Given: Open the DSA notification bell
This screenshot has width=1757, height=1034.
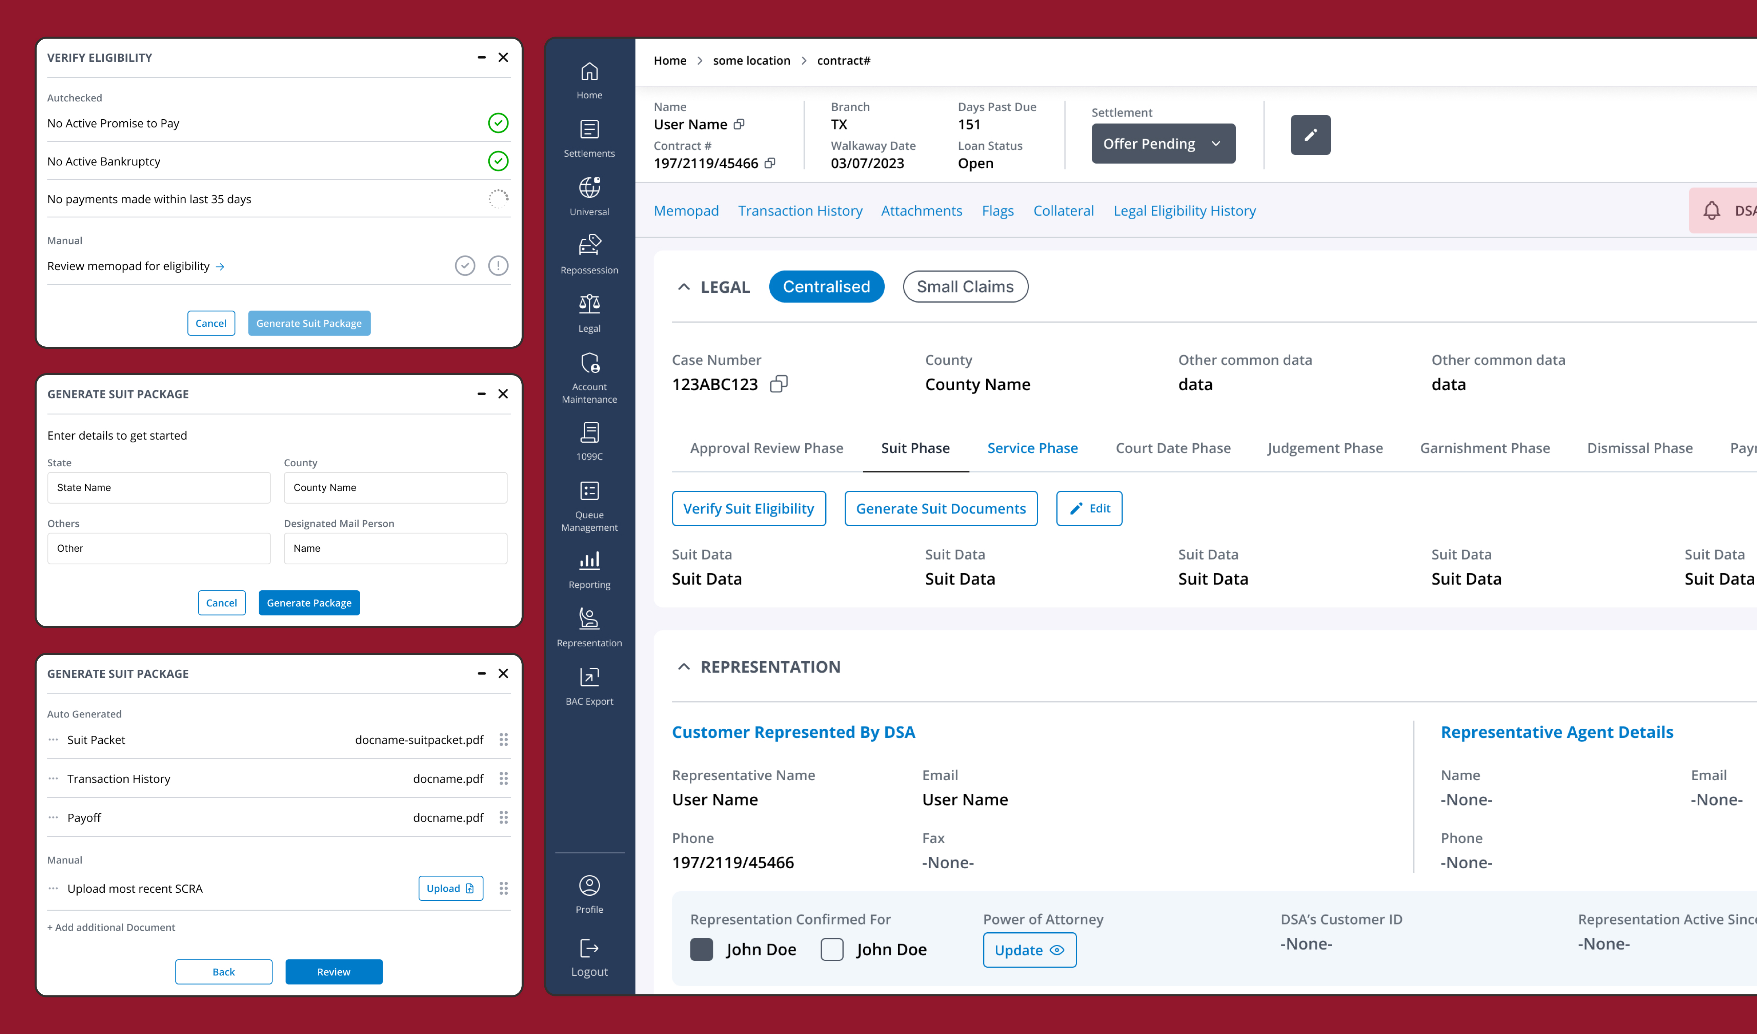Looking at the screenshot, I should [1712, 210].
